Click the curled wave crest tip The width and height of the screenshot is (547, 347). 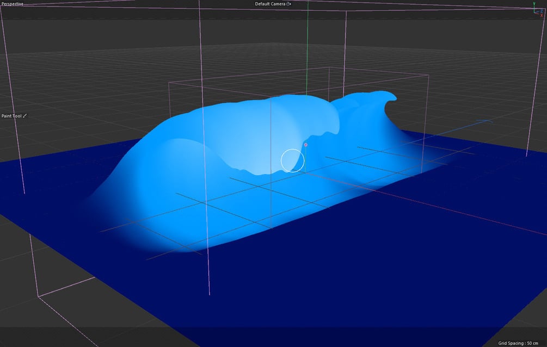point(391,97)
